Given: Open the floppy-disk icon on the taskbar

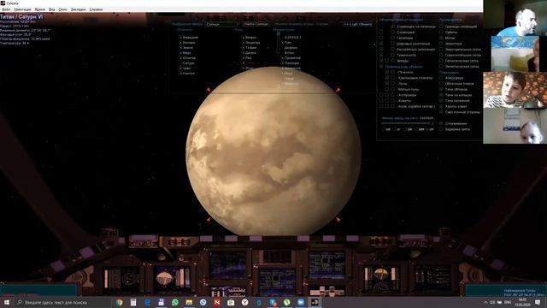Looking at the screenshot, I should coord(162,302).
